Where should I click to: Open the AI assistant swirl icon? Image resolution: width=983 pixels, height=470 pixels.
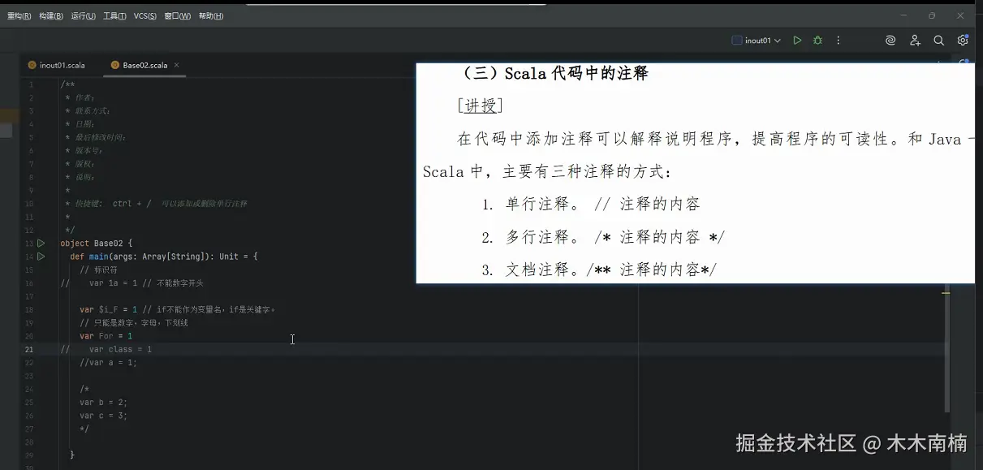(890, 39)
